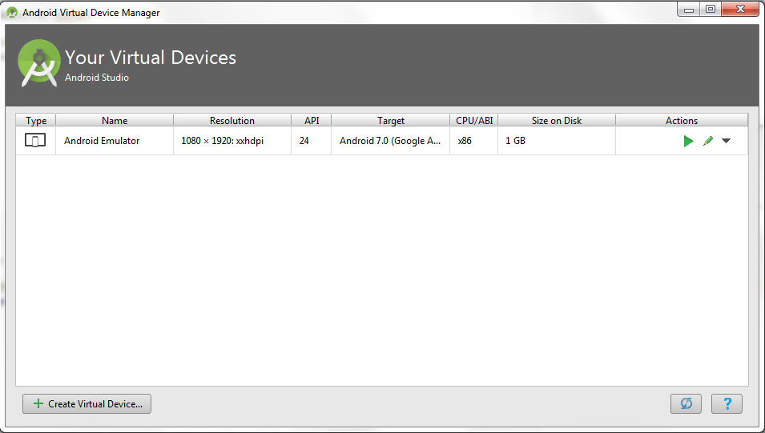Click the phone/tablet device type icon

point(35,140)
